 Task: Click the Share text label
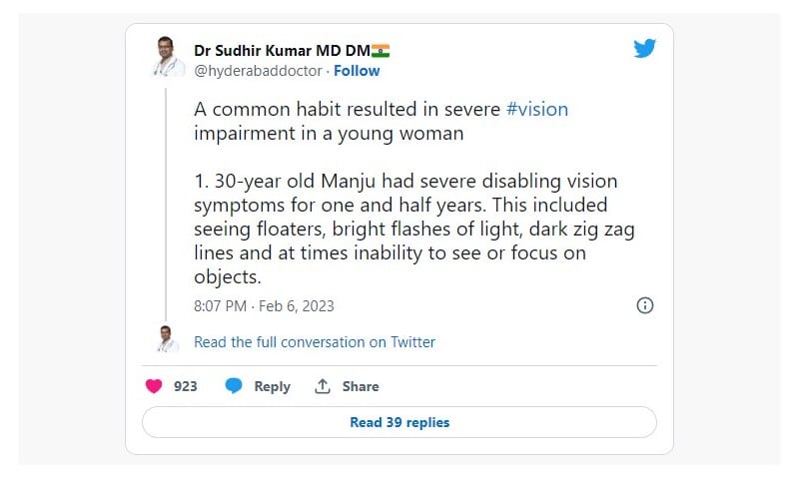click(x=361, y=386)
